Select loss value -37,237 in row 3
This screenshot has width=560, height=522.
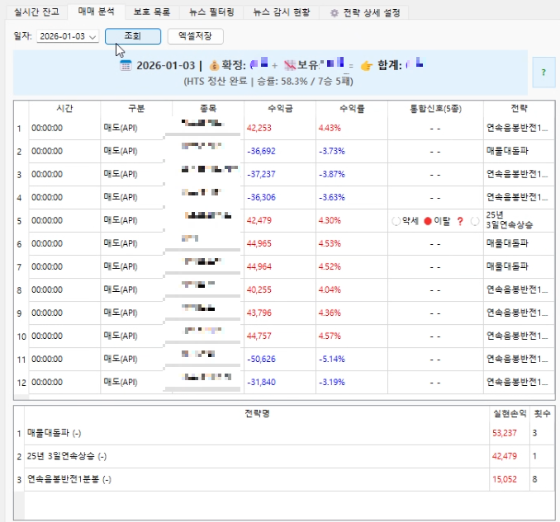261,174
